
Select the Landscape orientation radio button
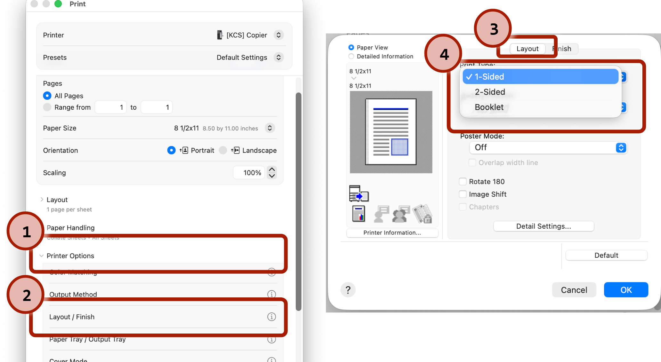point(223,150)
